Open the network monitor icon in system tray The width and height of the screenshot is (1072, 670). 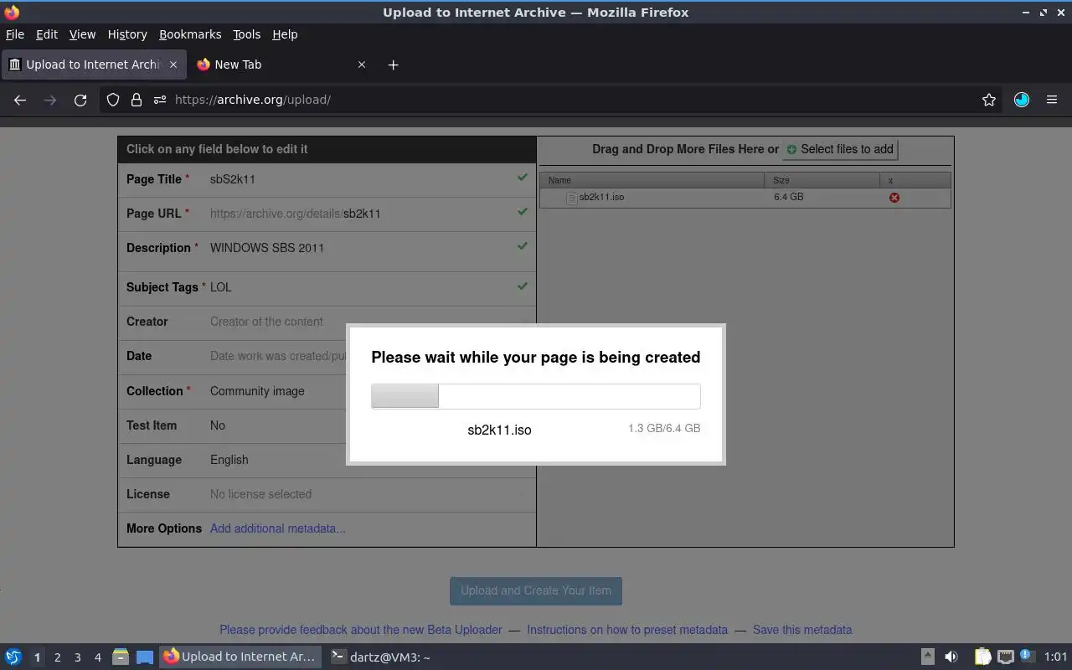(x=1006, y=657)
